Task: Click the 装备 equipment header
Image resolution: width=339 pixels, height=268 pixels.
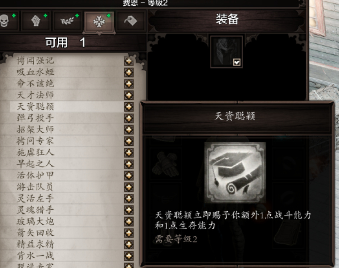Action: [x=227, y=19]
